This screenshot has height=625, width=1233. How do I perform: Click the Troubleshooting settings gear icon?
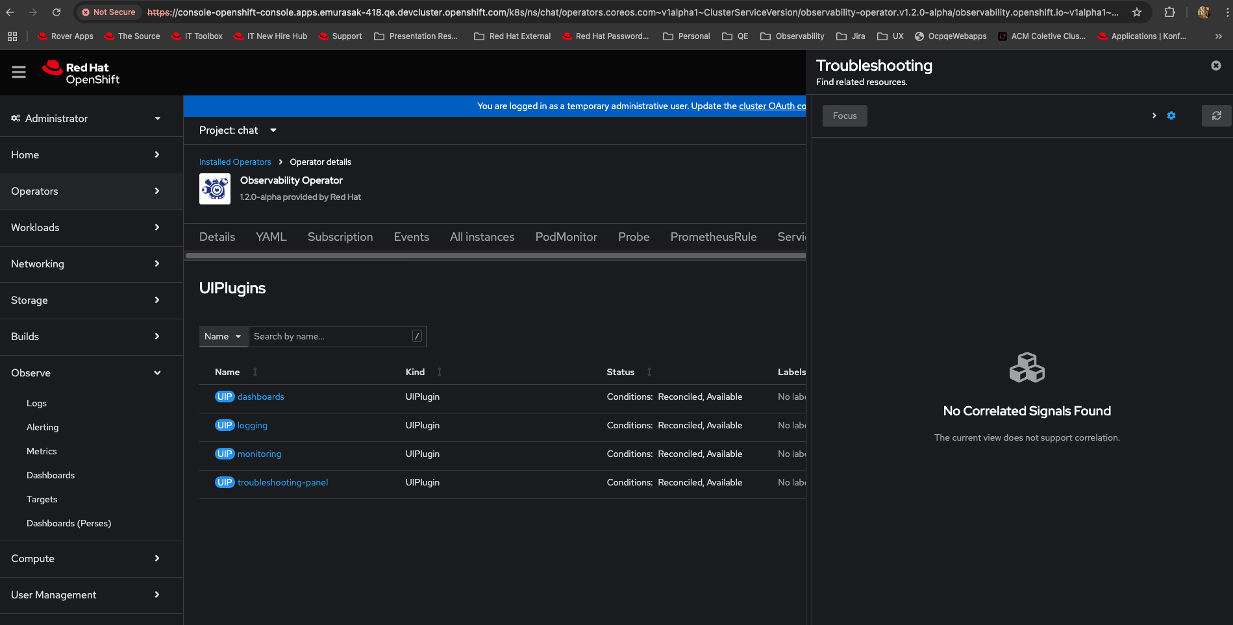1171,116
